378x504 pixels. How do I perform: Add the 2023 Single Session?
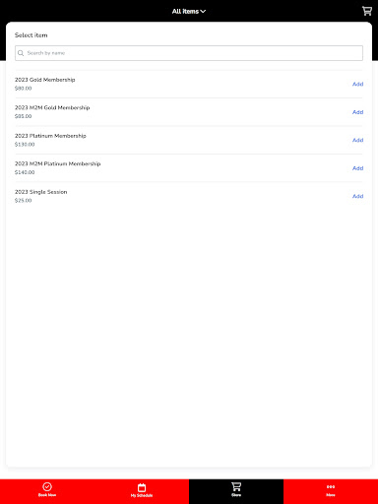(357, 196)
